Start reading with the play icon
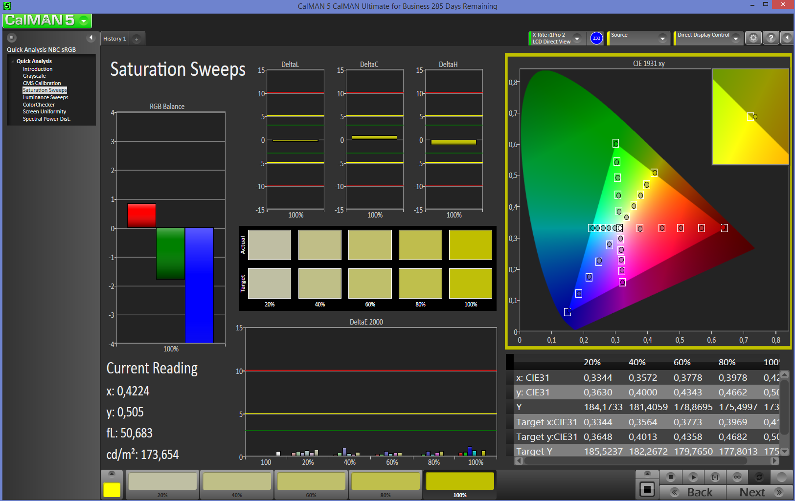Screen dimensions: 795x501 point(693,477)
